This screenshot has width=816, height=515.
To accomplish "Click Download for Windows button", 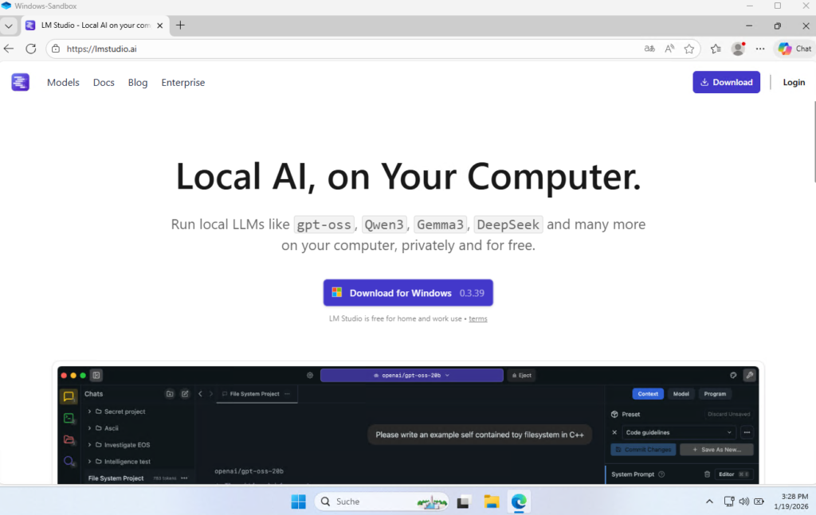I will click(408, 293).
